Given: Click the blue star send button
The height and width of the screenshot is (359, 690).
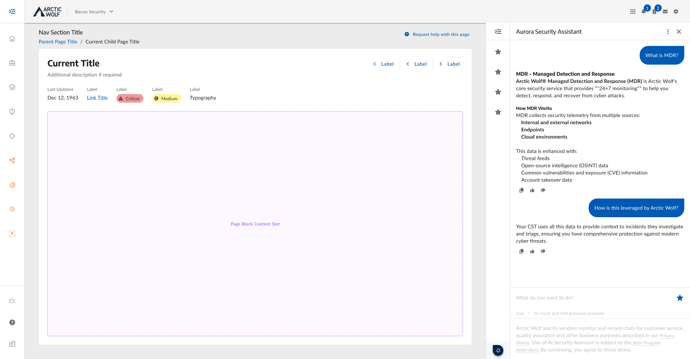Looking at the screenshot, I should [x=680, y=298].
